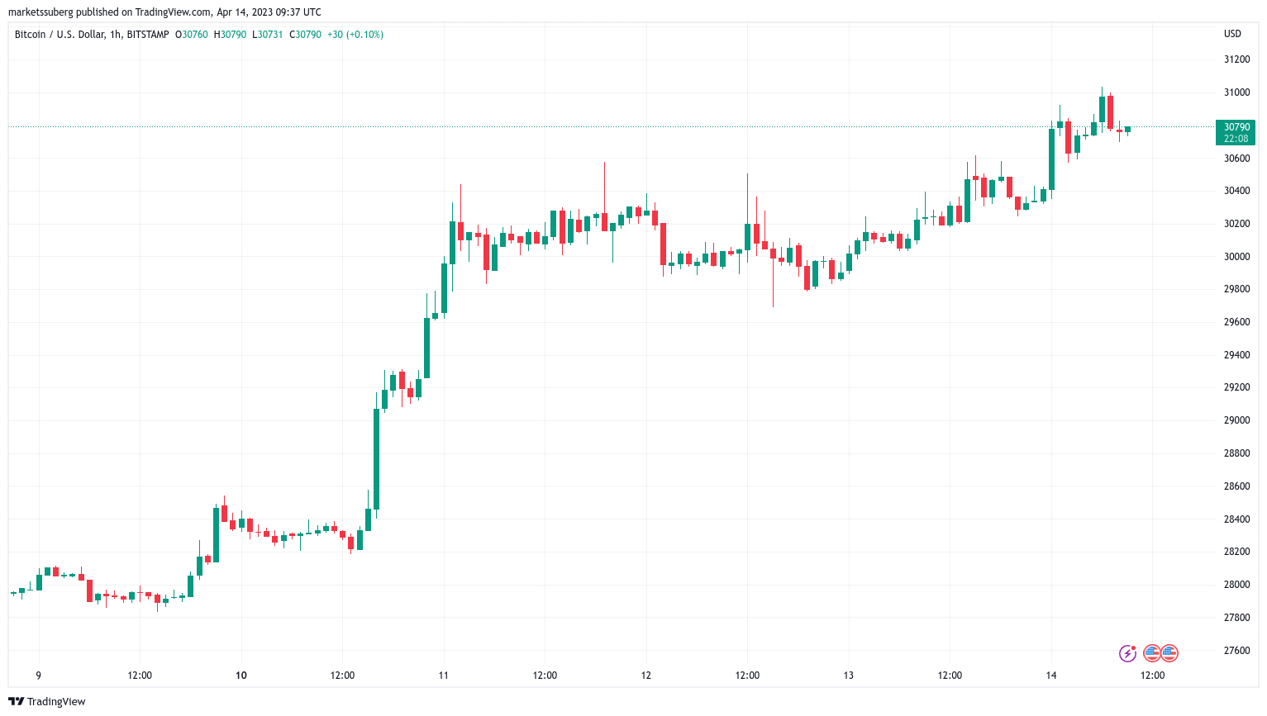Click the close price value C30790
Screen dimensions: 1267x716
(306, 35)
